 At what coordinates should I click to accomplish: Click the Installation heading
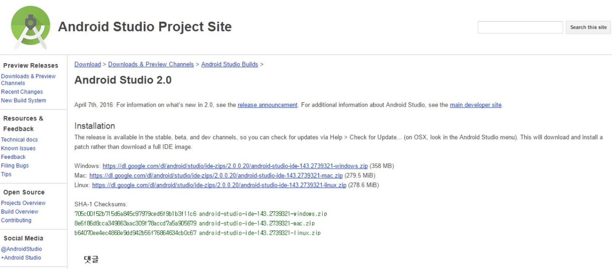94,126
